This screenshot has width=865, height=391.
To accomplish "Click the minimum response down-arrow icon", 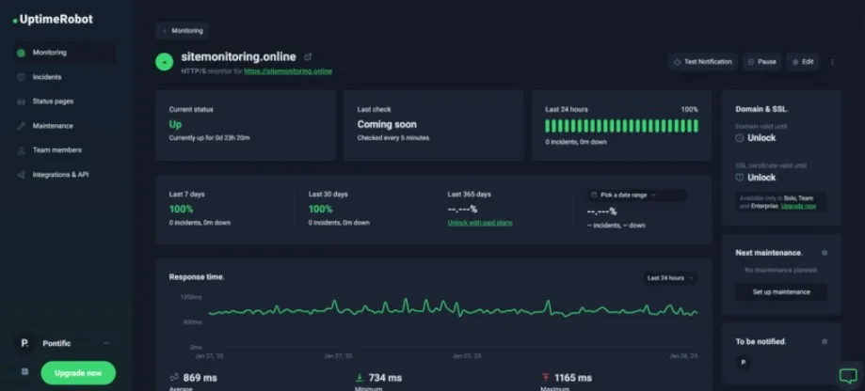I will coord(360,377).
